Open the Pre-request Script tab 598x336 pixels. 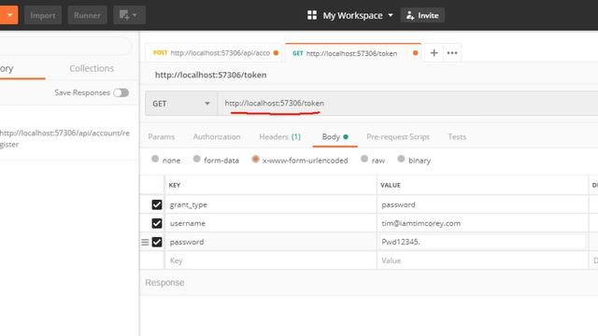coord(398,137)
